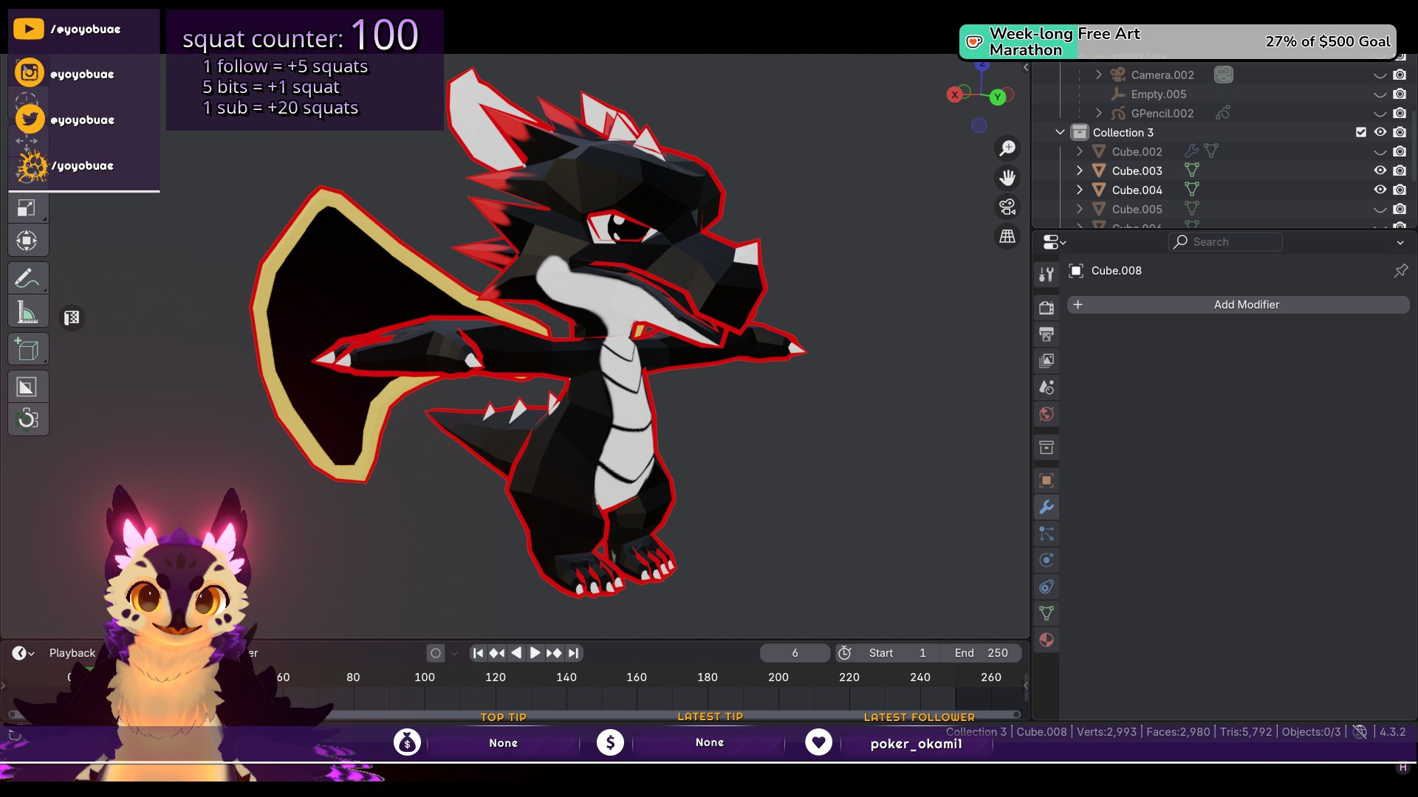Hide Collection 3 with its eye icon
This screenshot has width=1418, height=797.
(x=1380, y=132)
